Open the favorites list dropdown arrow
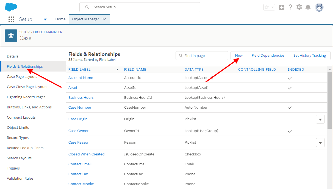 273,7
